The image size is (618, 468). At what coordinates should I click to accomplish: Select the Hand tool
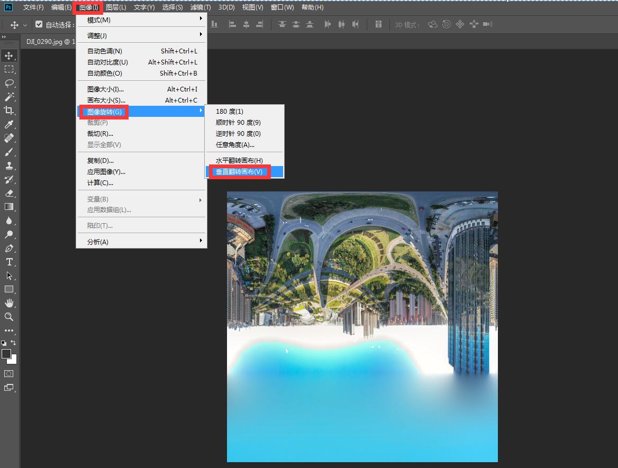point(8,303)
